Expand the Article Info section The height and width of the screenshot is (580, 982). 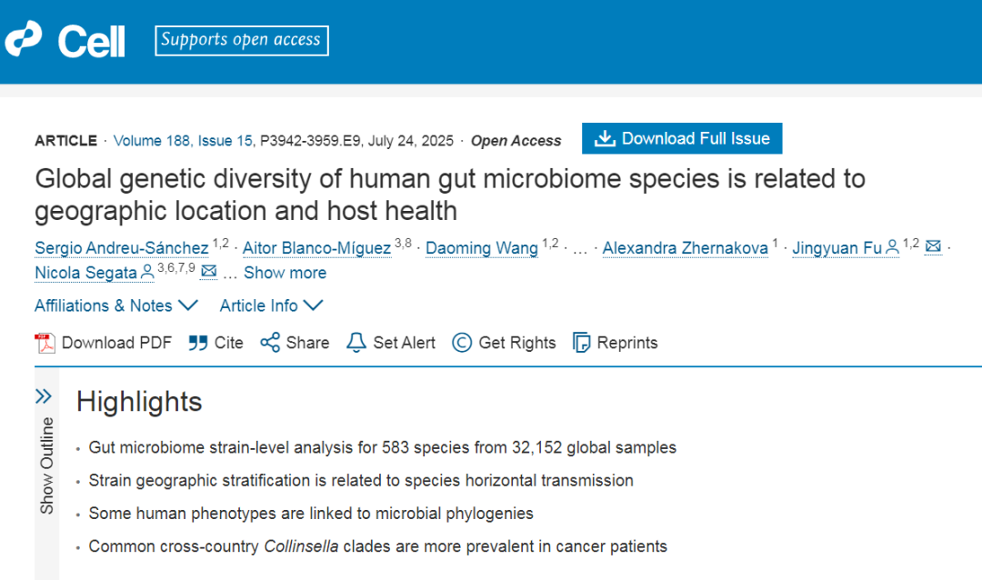271,305
